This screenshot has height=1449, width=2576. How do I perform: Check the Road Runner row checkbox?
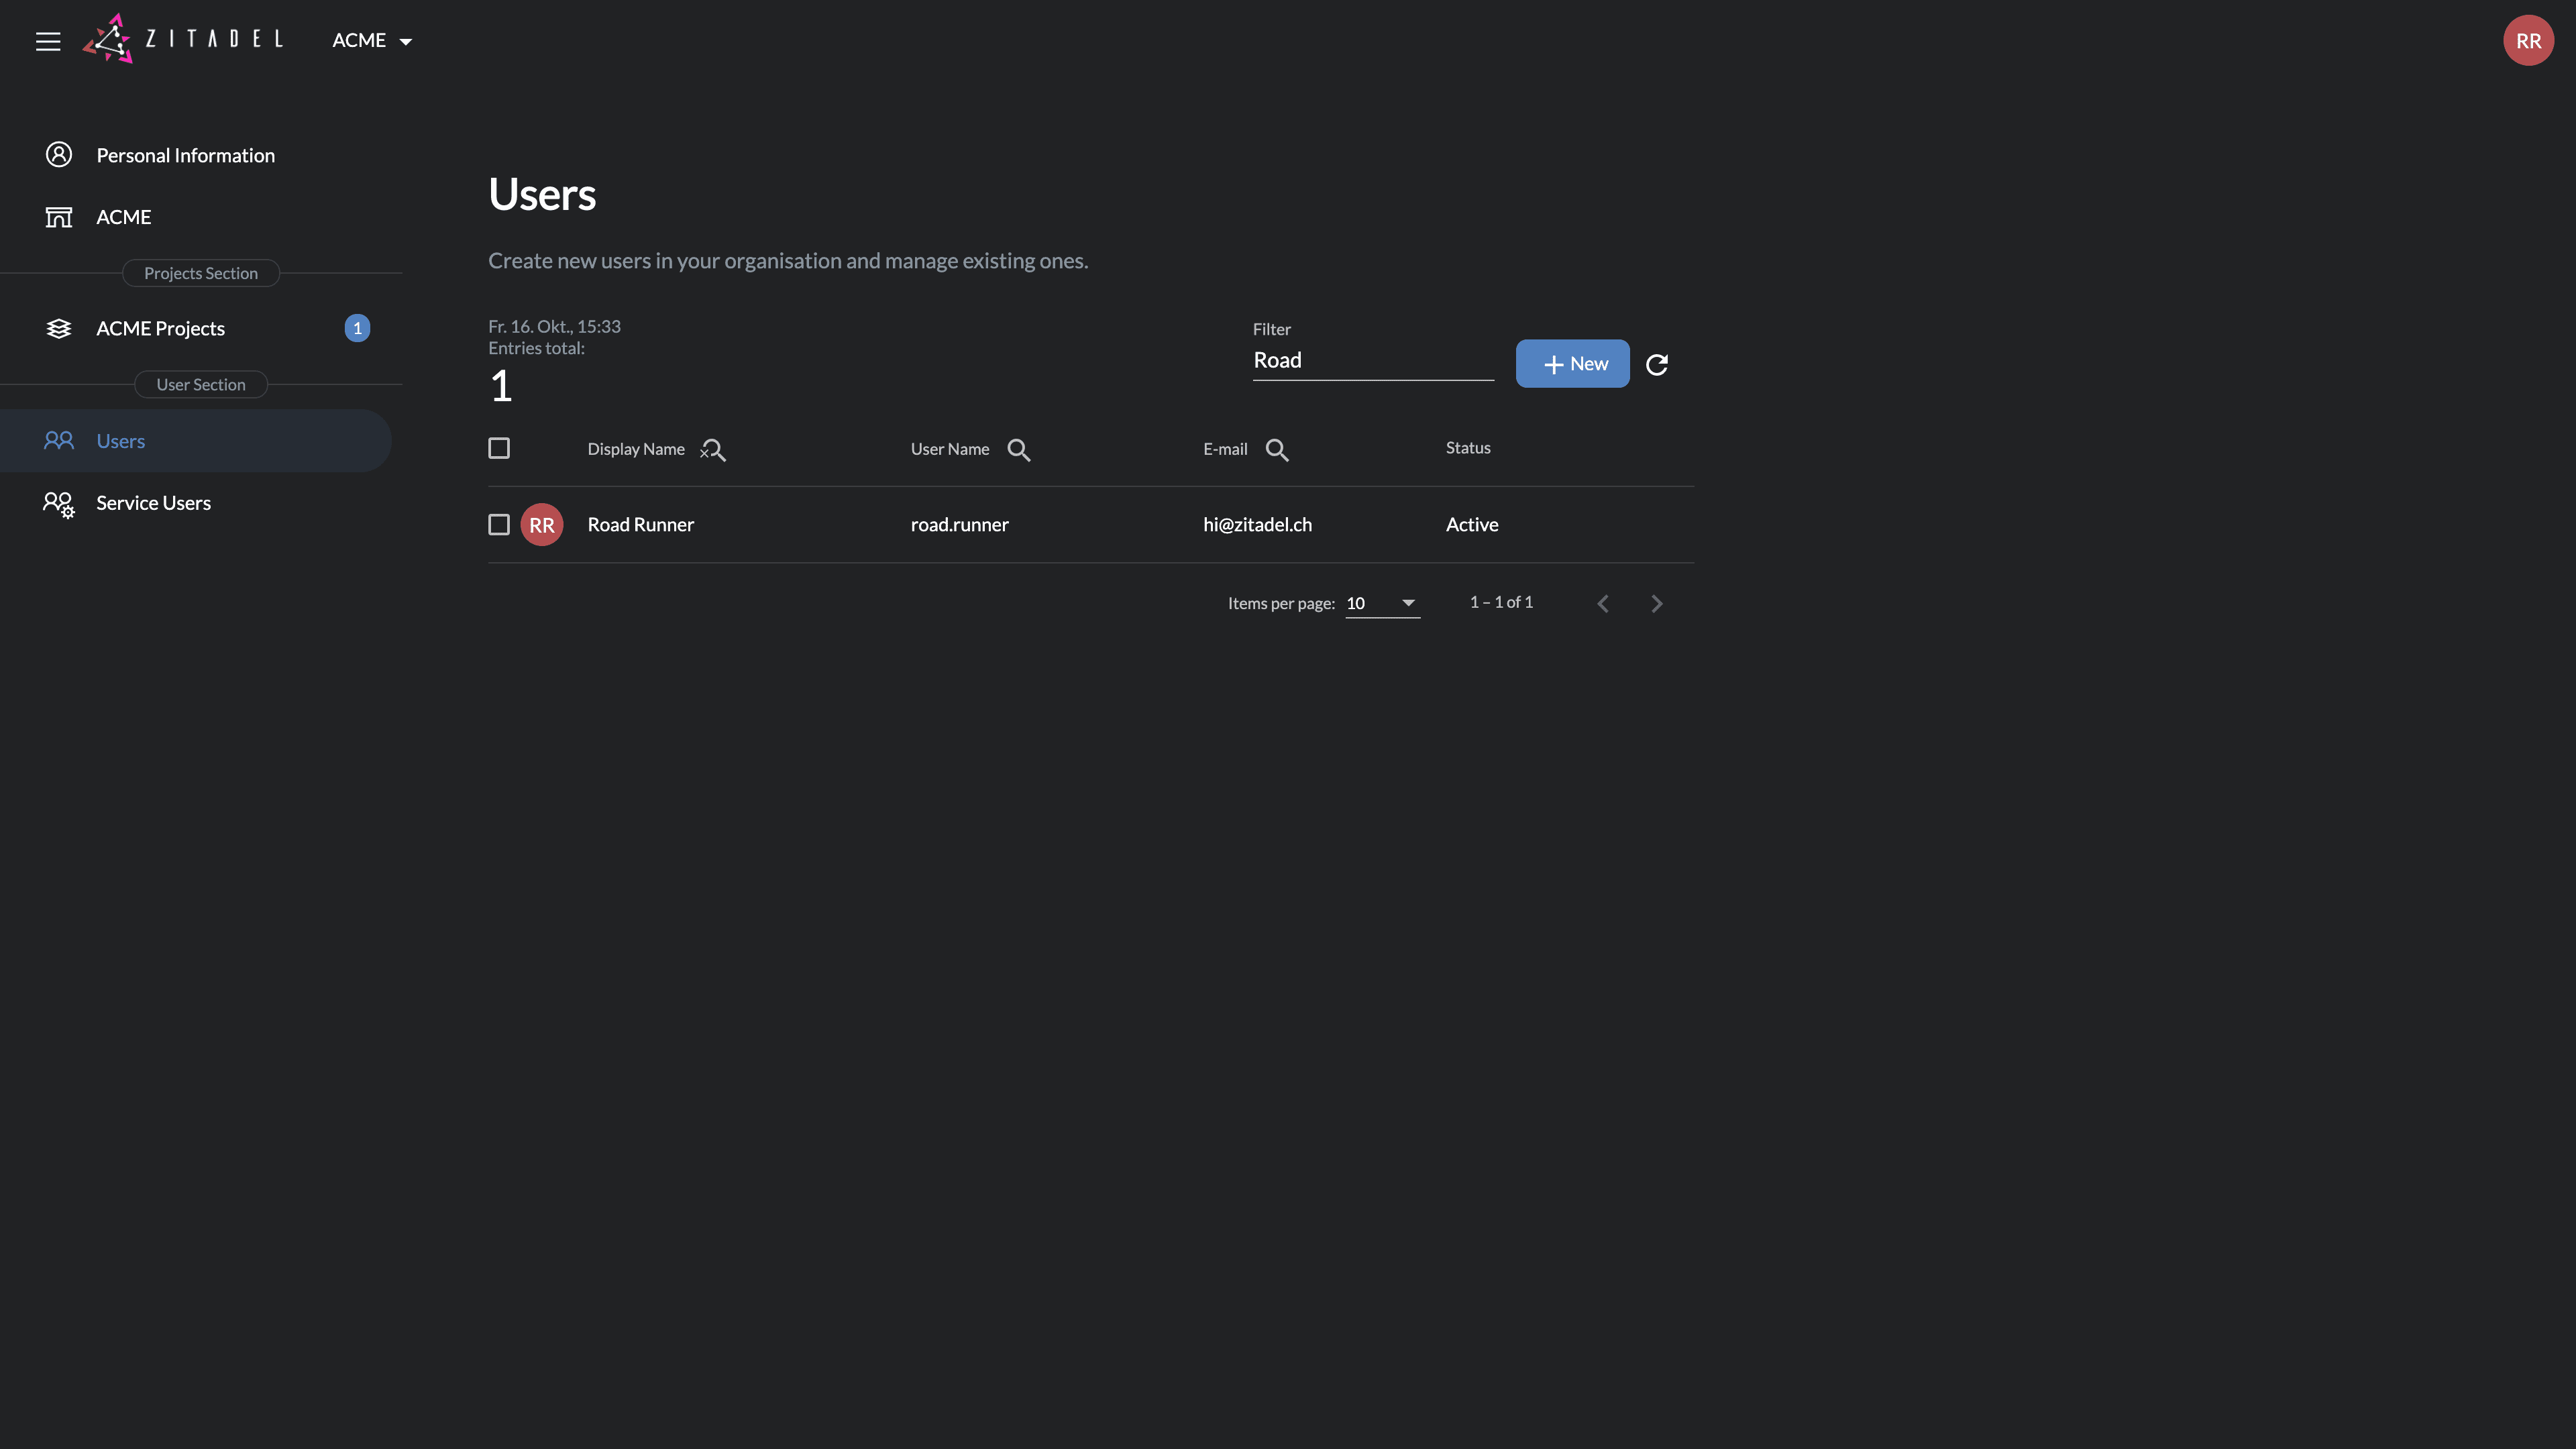coord(499,525)
